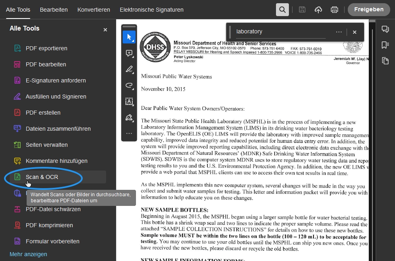
Task: Open search options three-dots menu
Action: point(339,32)
